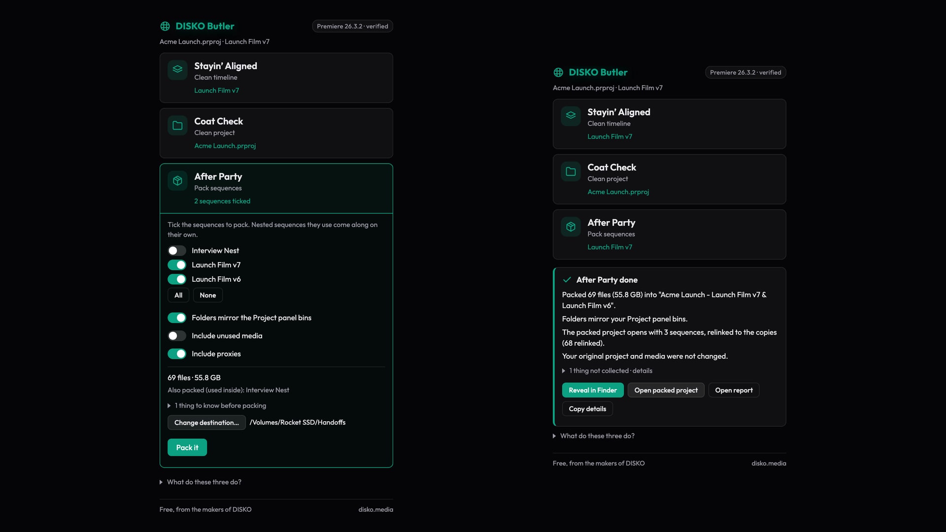Open disko.media link in right panel footer
946x532 pixels.
coord(769,464)
